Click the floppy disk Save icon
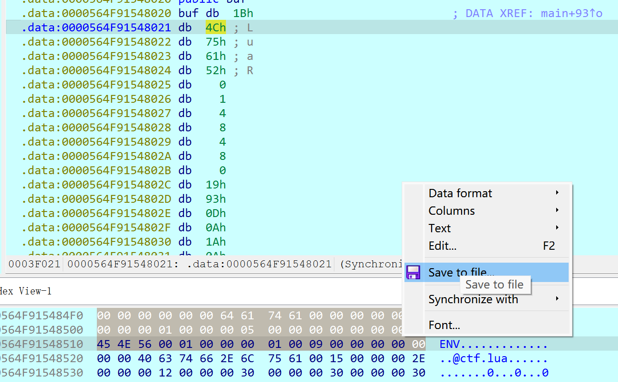 (x=413, y=272)
